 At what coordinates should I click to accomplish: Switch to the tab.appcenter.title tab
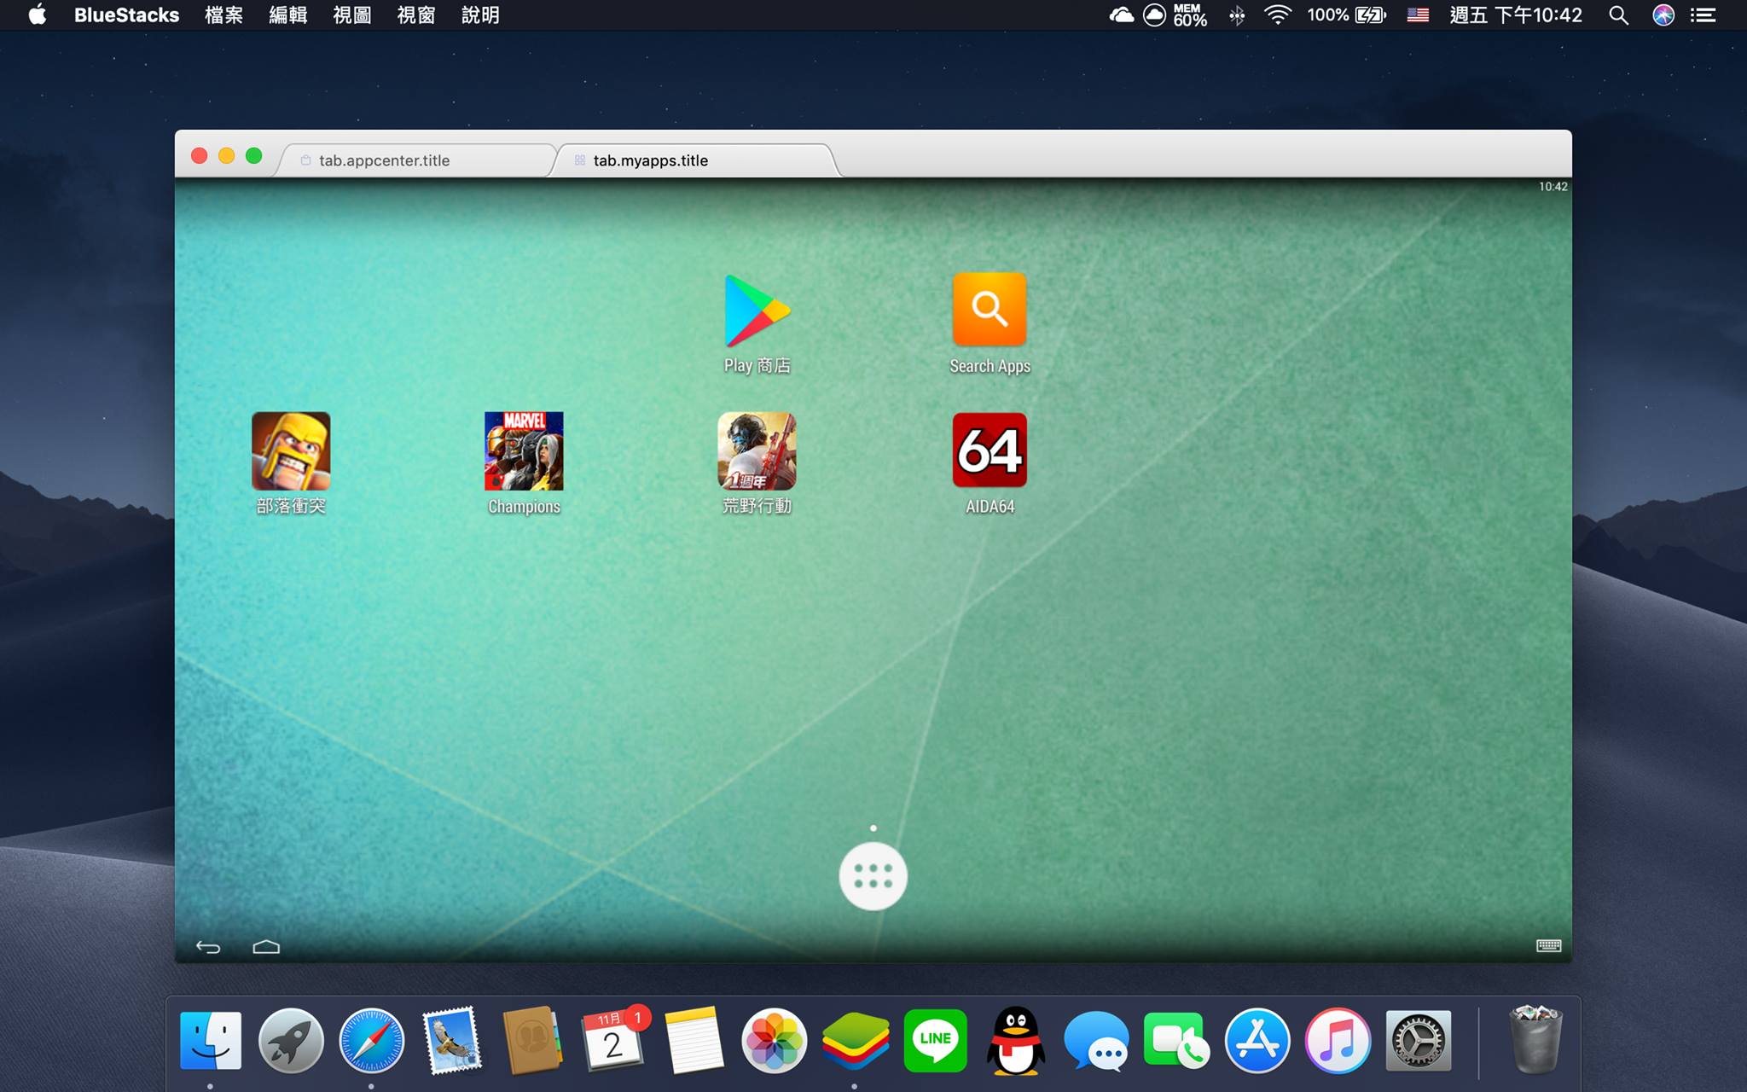pyautogui.click(x=417, y=160)
